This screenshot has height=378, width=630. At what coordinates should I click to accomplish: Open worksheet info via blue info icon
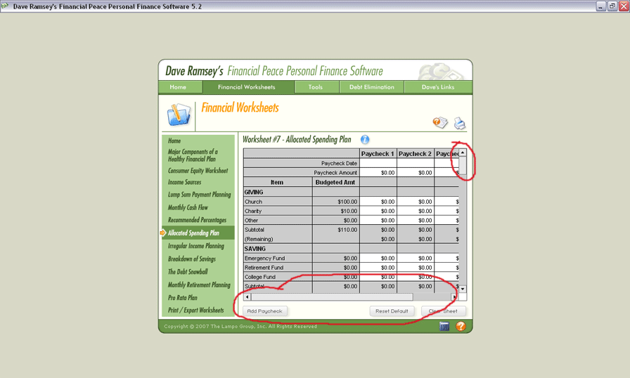tap(365, 140)
